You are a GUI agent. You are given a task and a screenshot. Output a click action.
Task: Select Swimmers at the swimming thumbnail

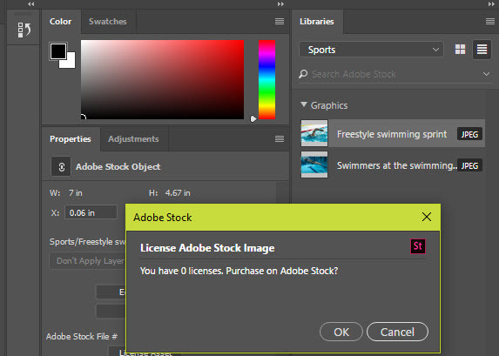[314, 165]
